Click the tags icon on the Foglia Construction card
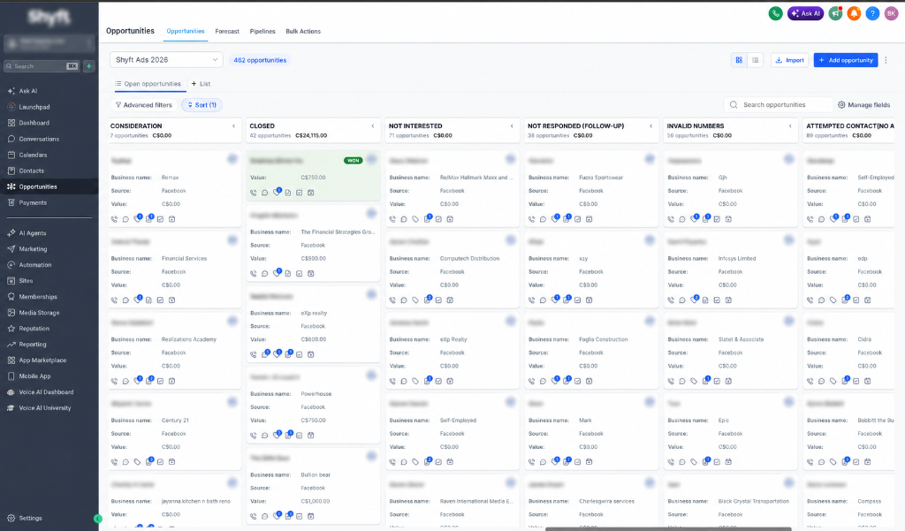The image size is (905, 531). coord(555,381)
